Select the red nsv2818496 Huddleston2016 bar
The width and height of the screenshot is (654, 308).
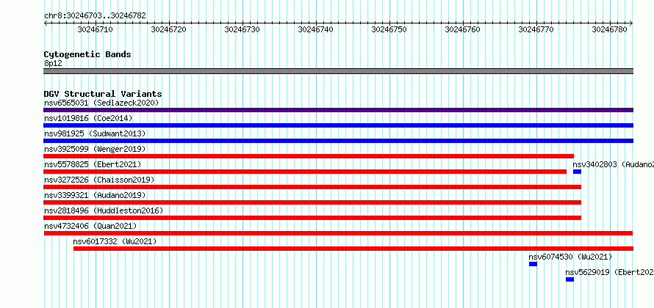(312, 218)
